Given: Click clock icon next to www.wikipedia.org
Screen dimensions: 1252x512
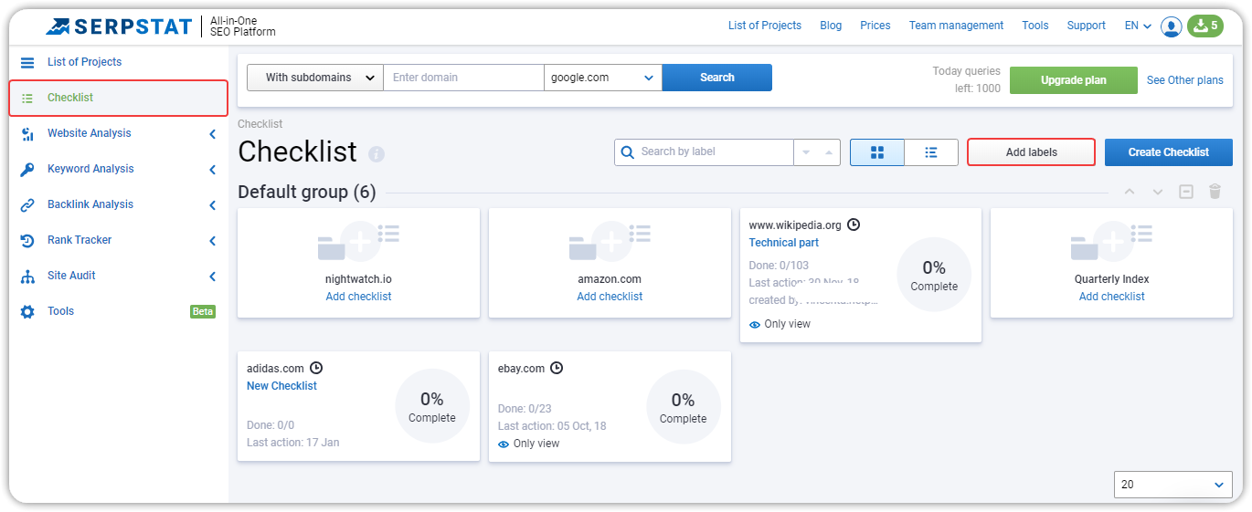Looking at the screenshot, I should (x=854, y=225).
